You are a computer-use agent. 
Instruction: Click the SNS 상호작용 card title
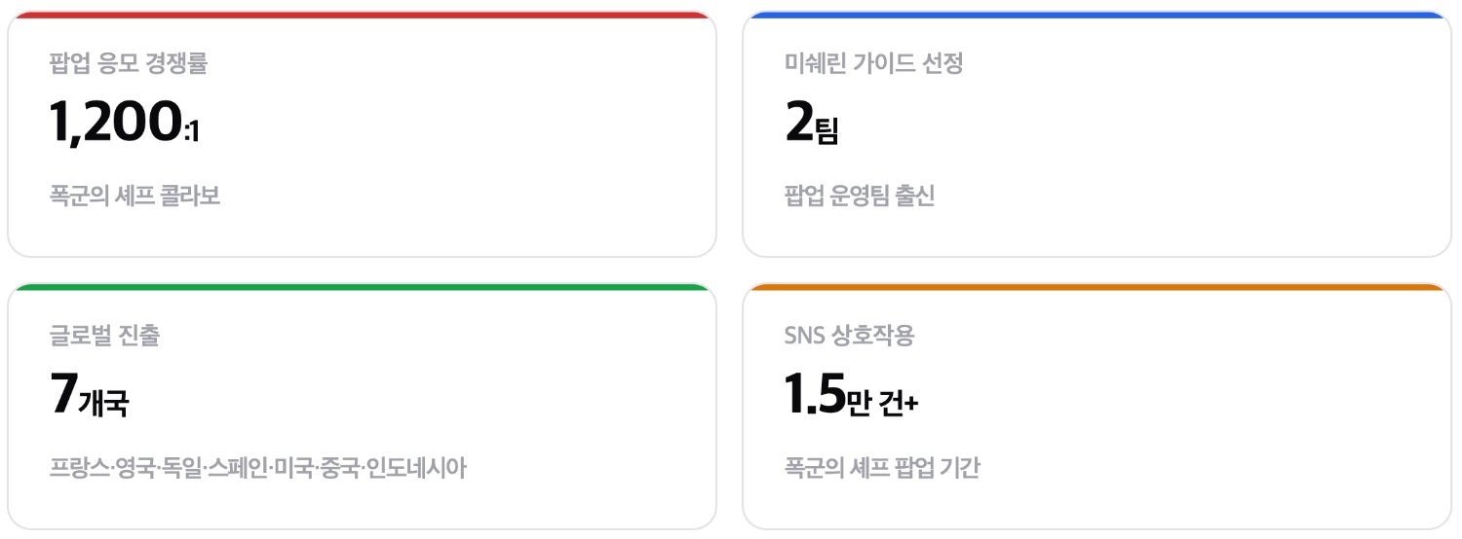pyautogui.click(x=849, y=337)
